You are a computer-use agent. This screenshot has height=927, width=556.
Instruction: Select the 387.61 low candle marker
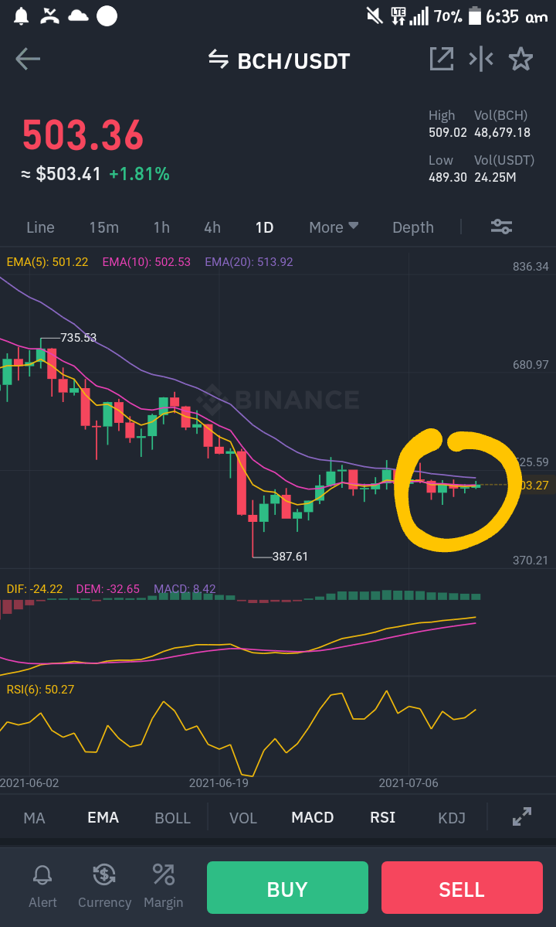(x=290, y=557)
